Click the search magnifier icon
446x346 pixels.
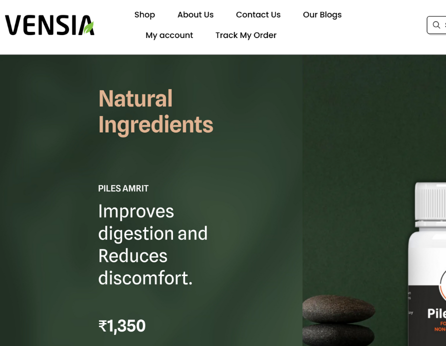click(436, 25)
